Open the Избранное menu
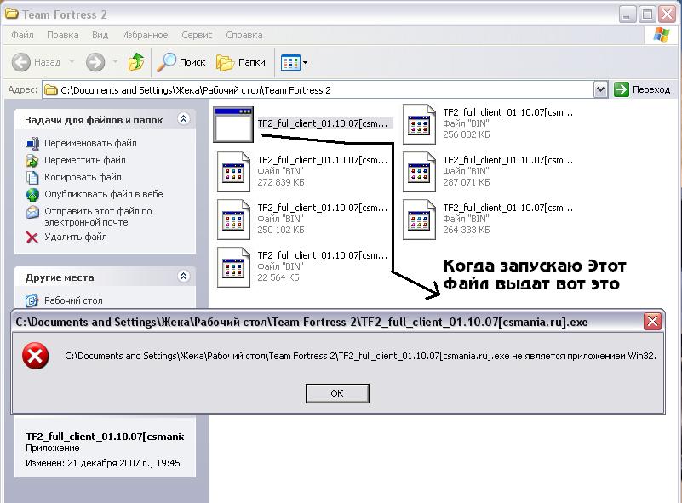 [x=145, y=35]
